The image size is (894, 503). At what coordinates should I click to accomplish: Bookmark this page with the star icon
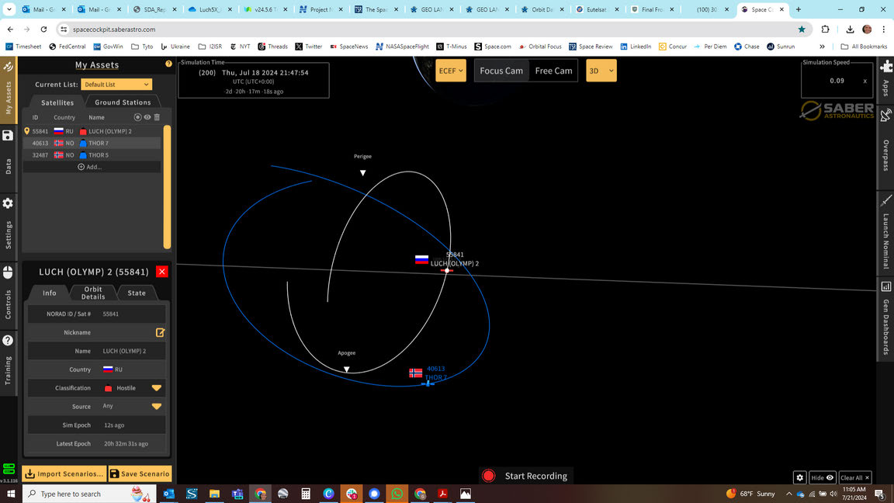[802, 29]
